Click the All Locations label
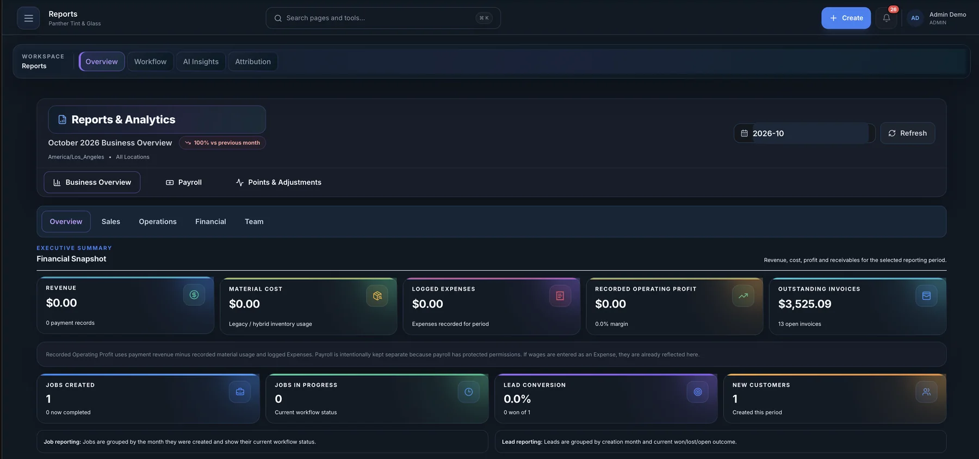Viewport: 979px width, 459px height. click(132, 157)
